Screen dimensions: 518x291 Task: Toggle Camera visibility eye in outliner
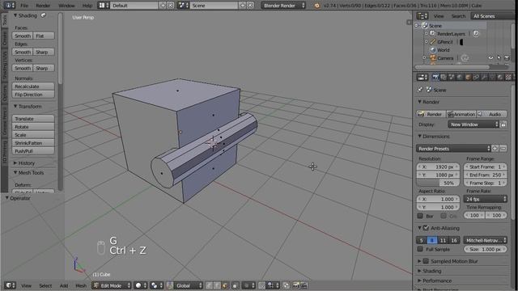[490, 58]
